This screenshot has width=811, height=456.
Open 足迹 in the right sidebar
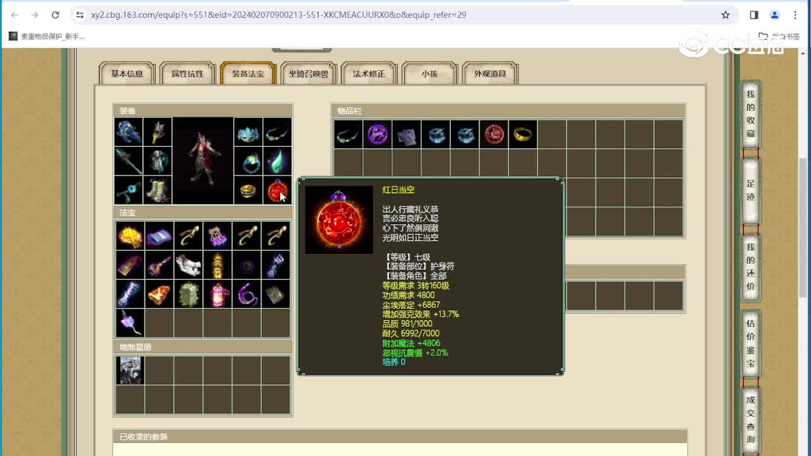(751, 191)
